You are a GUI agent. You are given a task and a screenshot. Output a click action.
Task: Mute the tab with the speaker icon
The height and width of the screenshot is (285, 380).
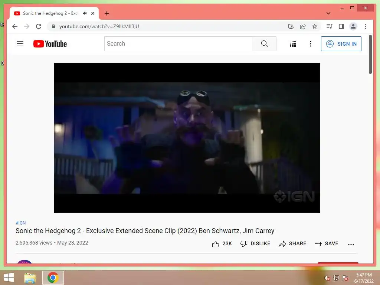pyautogui.click(x=85, y=13)
